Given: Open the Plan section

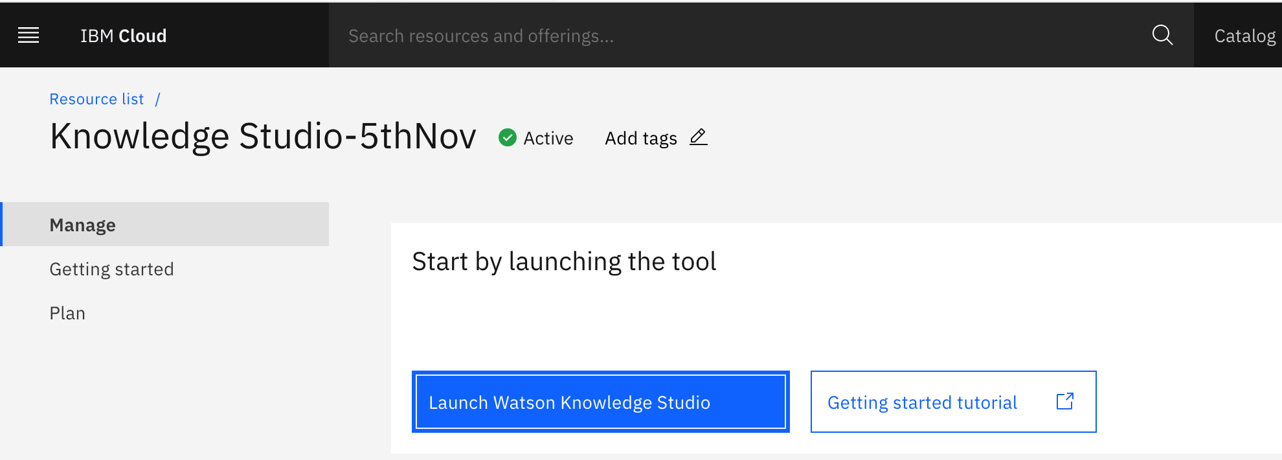Looking at the screenshot, I should point(67,313).
